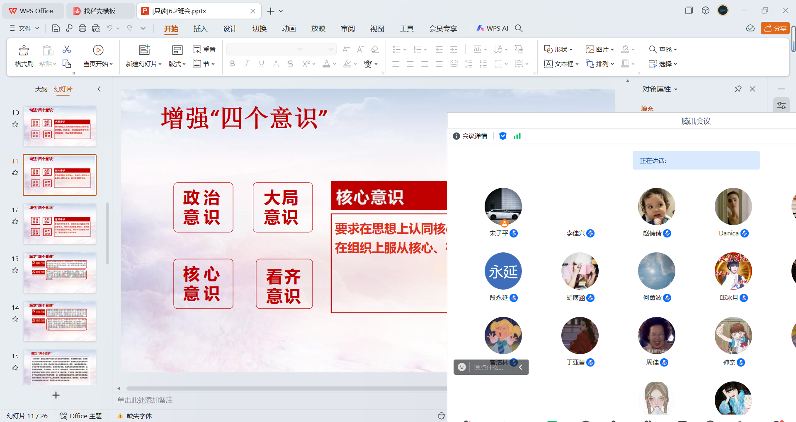Toggle the star marker for slide 10
This screenshot has width=796, height=422.
pos(15,124)
